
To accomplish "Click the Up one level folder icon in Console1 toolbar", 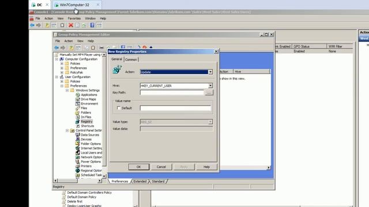I will click(x=47, y=25).
